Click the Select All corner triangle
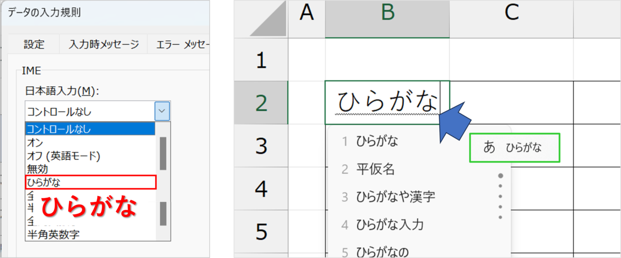This screenshot has width=621, height=258. (269, 19)
